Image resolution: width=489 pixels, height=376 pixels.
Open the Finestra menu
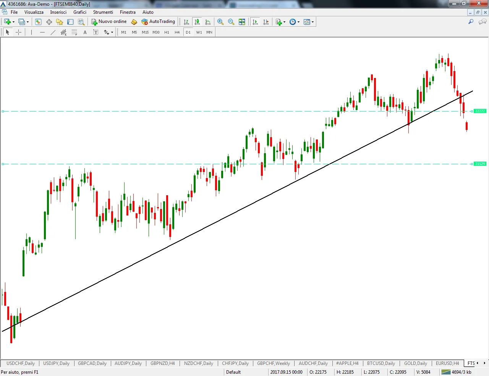coord(128,12)
